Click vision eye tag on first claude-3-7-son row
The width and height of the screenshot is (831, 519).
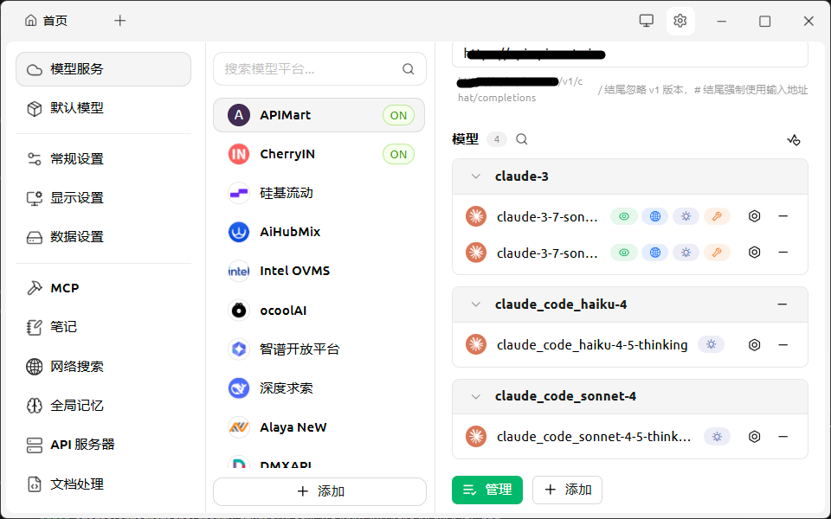click(x=624, y=216)
